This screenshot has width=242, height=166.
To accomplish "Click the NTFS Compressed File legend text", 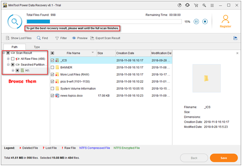I will (x=95, y=148).
